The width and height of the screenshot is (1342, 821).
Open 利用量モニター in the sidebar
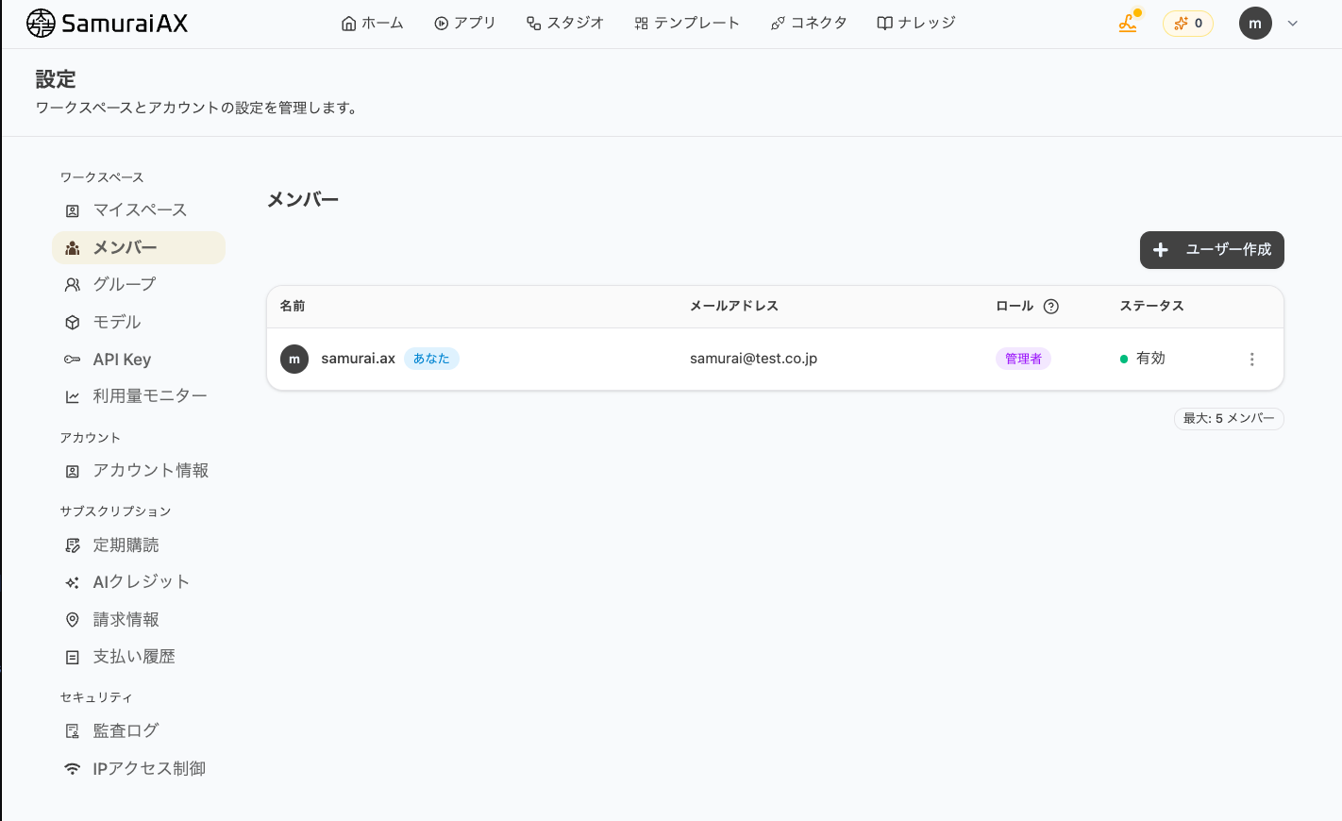point(139,396)
